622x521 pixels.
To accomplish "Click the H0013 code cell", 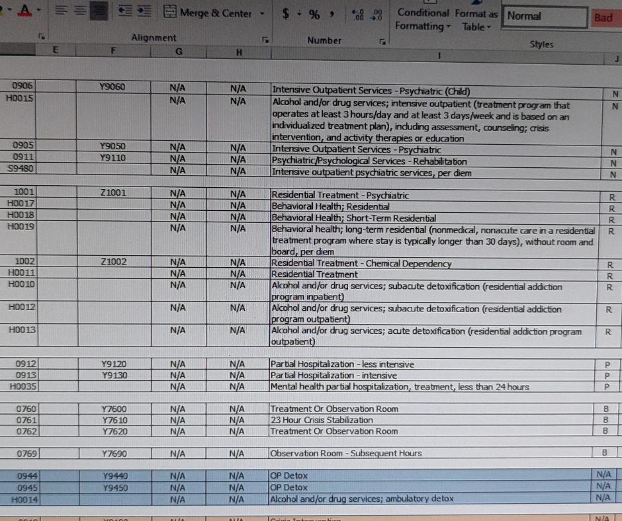I will 19,335.
